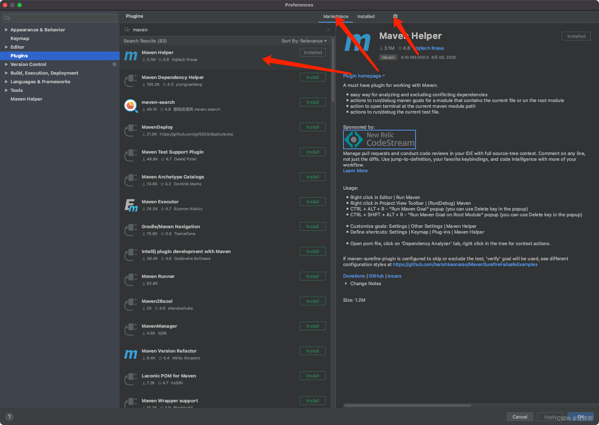Viewport: 599px width, 425px height.
Task: Open the MavenSurefireFailsafeExamples GitHub URL
Action: 465,264
